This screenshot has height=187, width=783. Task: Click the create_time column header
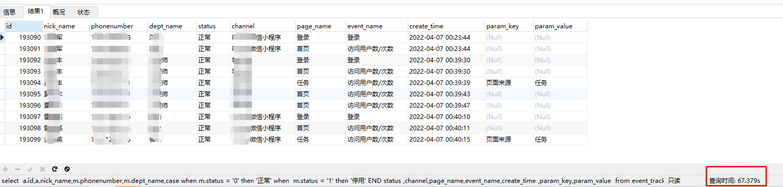point(446,26)
